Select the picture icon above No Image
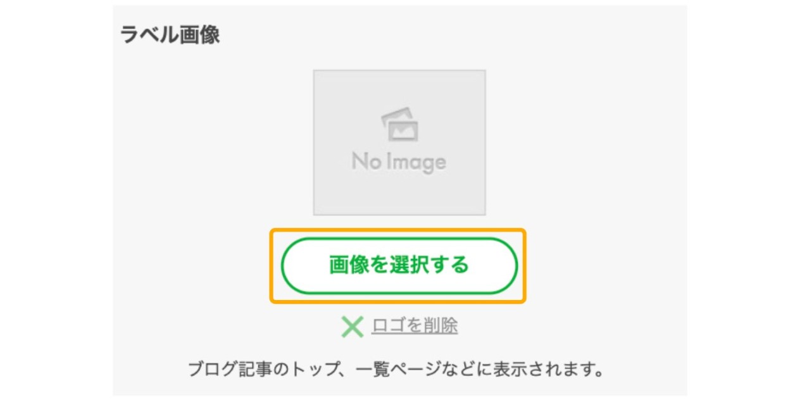The width and height of the screenshot is (800, 400). (400, 125)
